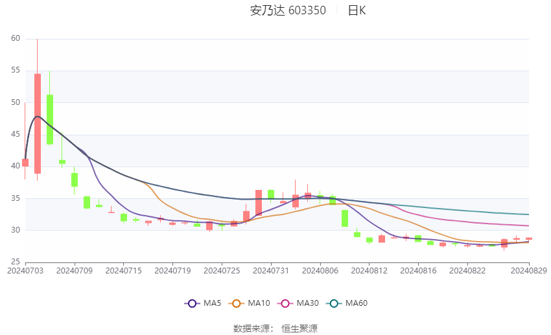Screen dimensions: 551x335
Task: Click the chart title 安乃达 603350
Action: coord(288,10)
